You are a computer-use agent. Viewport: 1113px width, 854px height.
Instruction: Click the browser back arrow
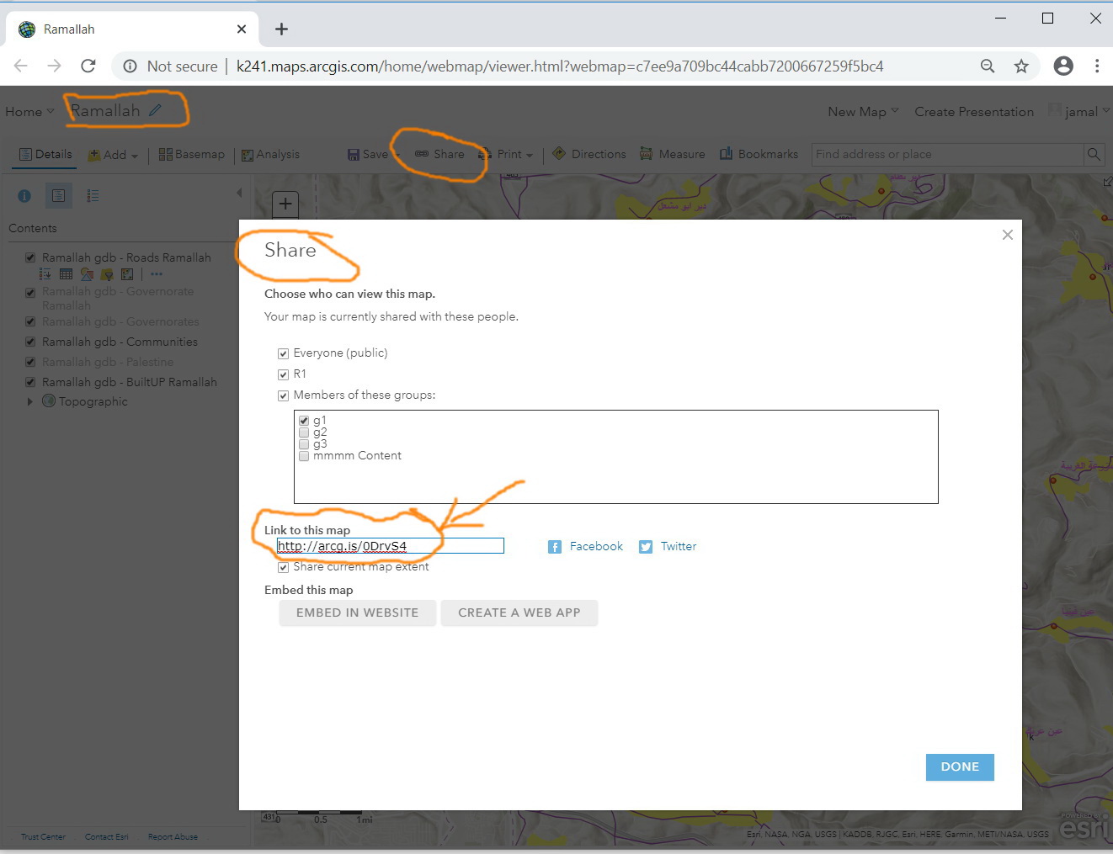tap(21, 66)
